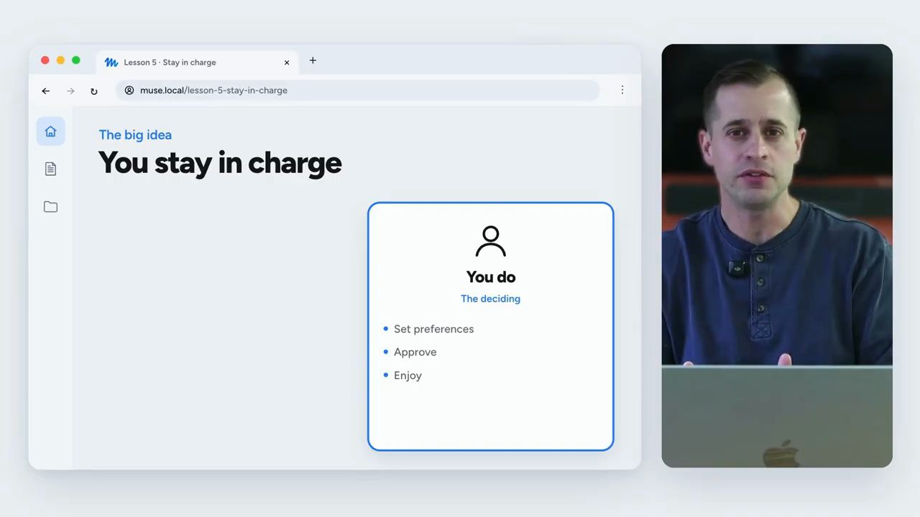The width and height of the screenshot is (920, 517).
Task: Click the 'You do' card title
Action: tap(491, 277)
